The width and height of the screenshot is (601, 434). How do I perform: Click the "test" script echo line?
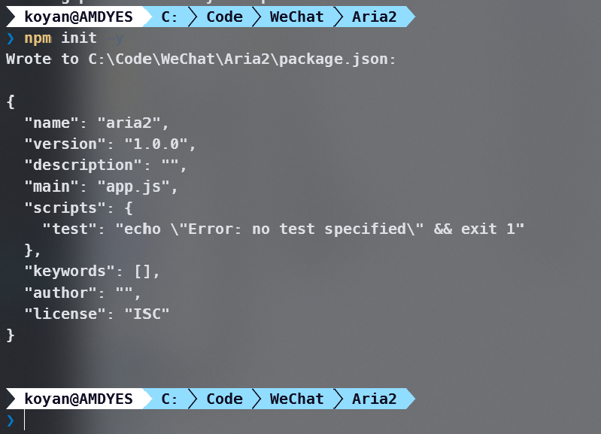click(x=284, y=229)
